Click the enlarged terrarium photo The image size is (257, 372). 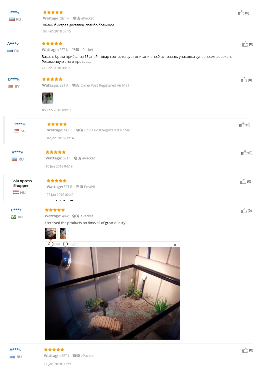point(112,293)
